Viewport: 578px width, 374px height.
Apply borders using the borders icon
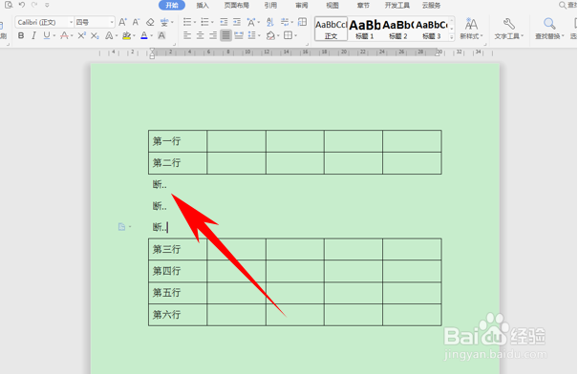288,35
